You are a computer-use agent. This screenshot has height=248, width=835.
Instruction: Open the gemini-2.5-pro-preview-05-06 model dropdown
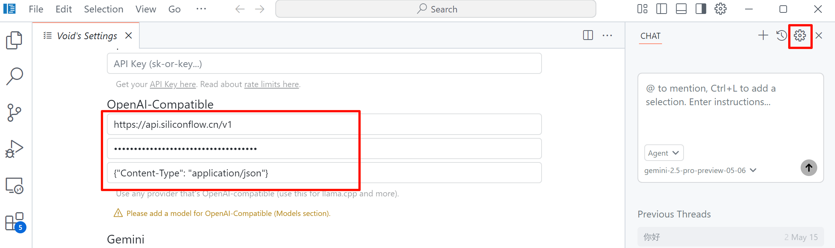click(x=701, y=170)
